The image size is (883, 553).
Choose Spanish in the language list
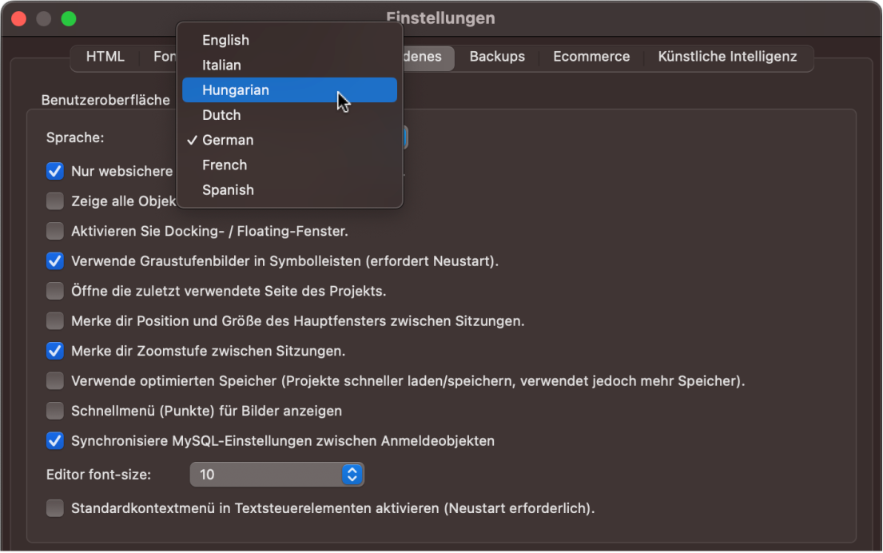pyautogui.click(x=228, y=189)
